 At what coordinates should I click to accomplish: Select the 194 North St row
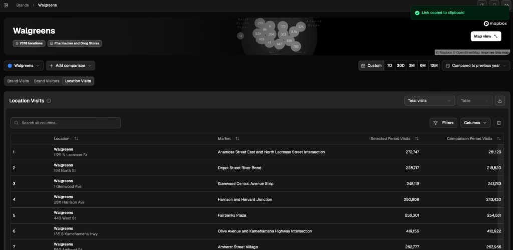tap(257, 168)
